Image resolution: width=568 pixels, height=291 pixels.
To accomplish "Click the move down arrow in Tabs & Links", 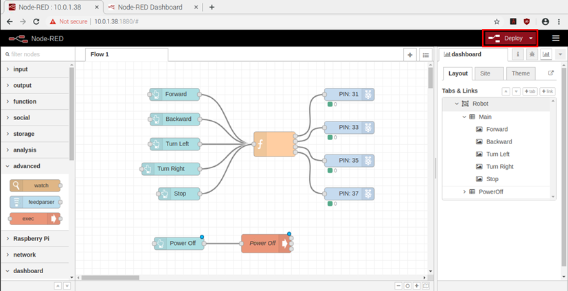I will click(516, 91).
